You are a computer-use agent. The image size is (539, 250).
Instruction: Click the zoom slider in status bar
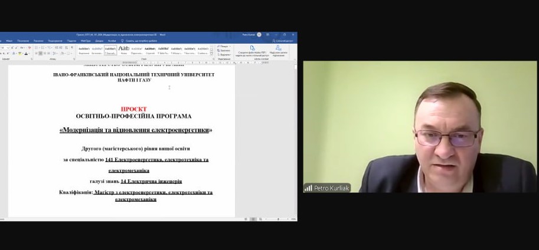(278, 219)
